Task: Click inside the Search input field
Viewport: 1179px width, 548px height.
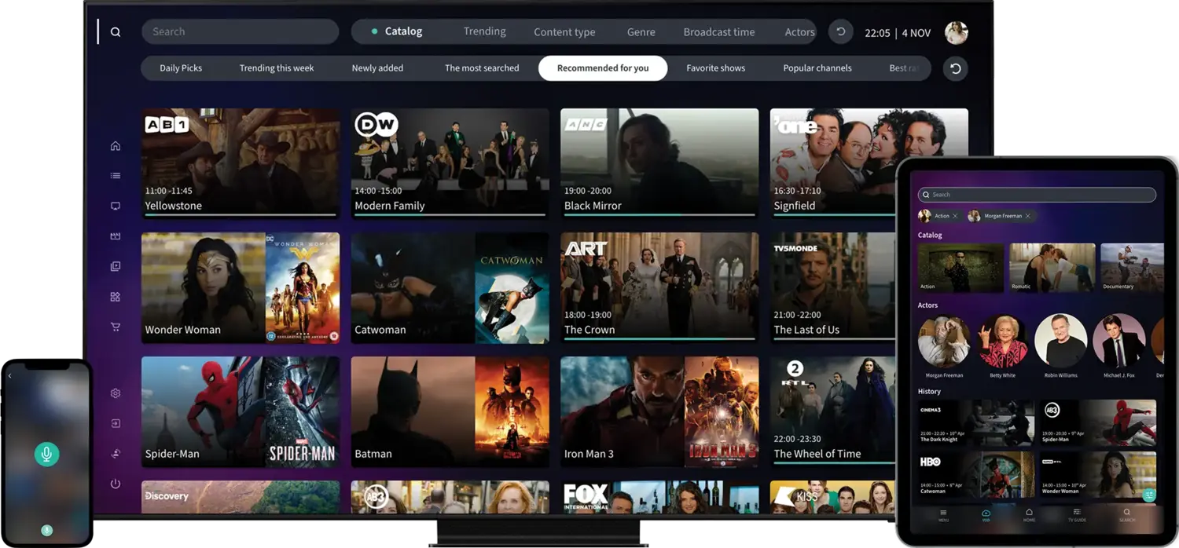Action: [x=240, y=31]
